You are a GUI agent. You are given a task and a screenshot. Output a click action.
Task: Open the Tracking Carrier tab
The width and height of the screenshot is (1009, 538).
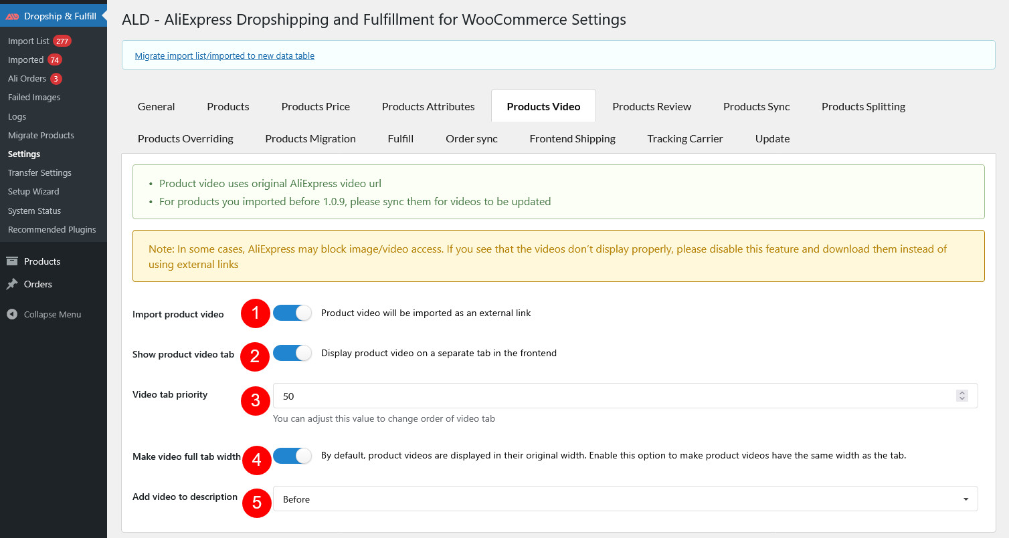tap(684, 138)
